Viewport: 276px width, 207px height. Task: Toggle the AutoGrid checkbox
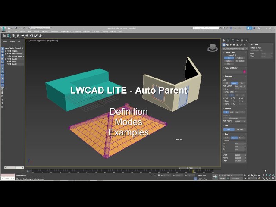[x=229, y=55]
